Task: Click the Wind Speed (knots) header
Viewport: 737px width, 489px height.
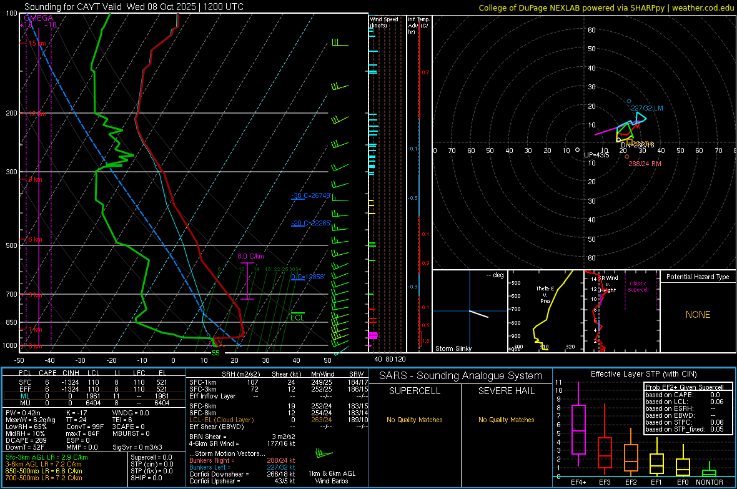Action: (x=384, y=22)
